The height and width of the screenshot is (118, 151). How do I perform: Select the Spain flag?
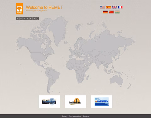click(108, 7)
